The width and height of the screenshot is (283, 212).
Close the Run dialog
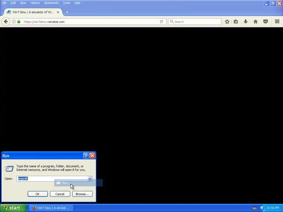(x=92, y=156)
